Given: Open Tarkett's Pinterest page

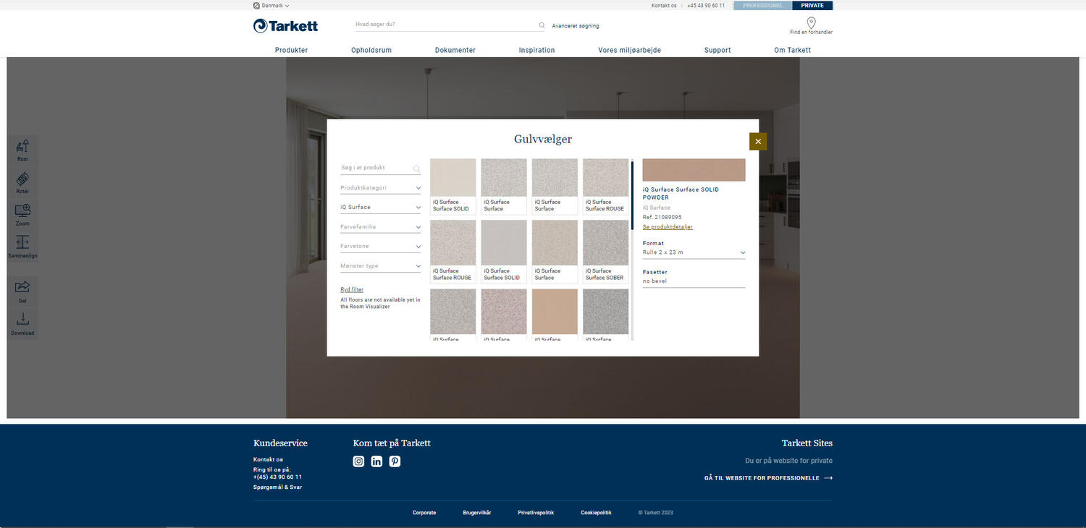Looking at the screenshot, I should pyautogui.click(x=395, y=461).
